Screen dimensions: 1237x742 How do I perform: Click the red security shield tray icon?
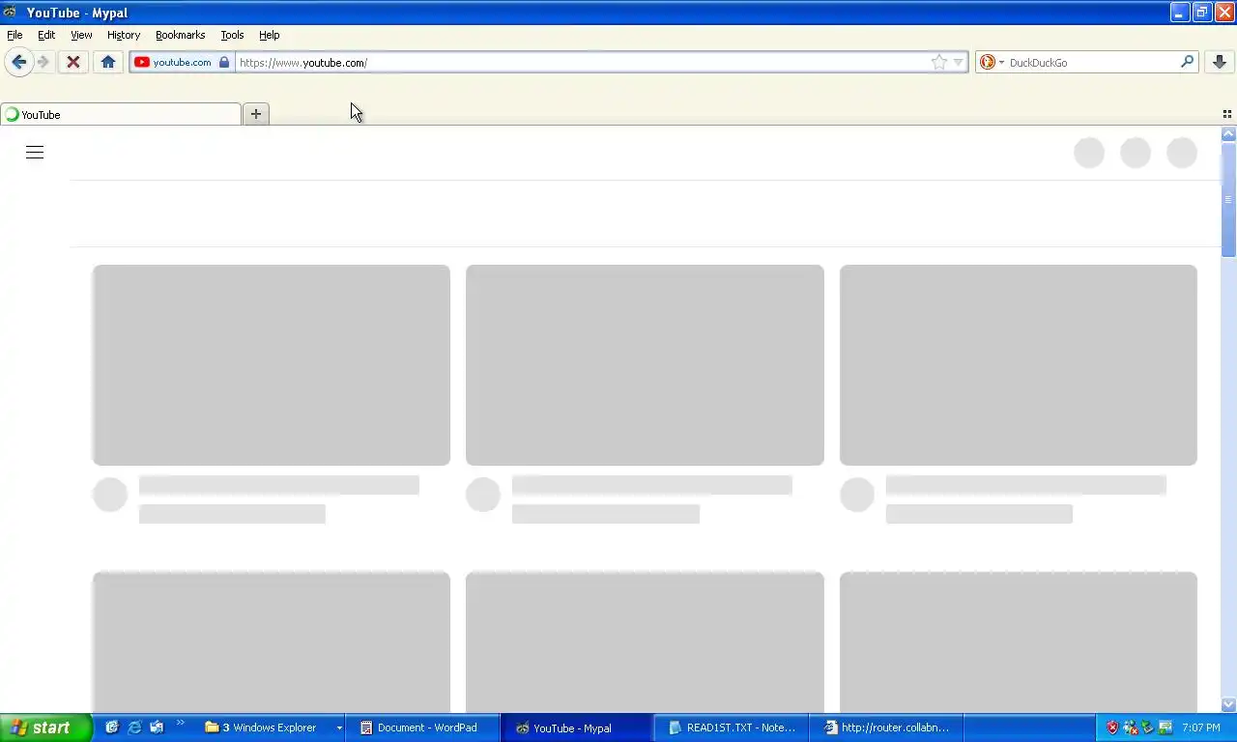pyautogui.click(x=1112, y=728)
